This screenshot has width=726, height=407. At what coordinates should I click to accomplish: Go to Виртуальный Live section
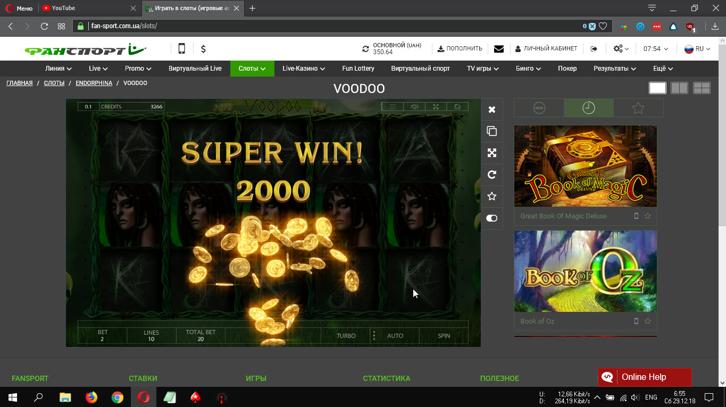(195, 69)
